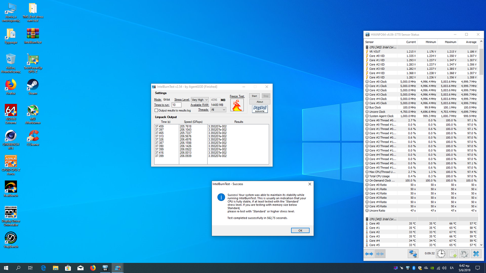Open the Threads dropdown

[218, 110]
